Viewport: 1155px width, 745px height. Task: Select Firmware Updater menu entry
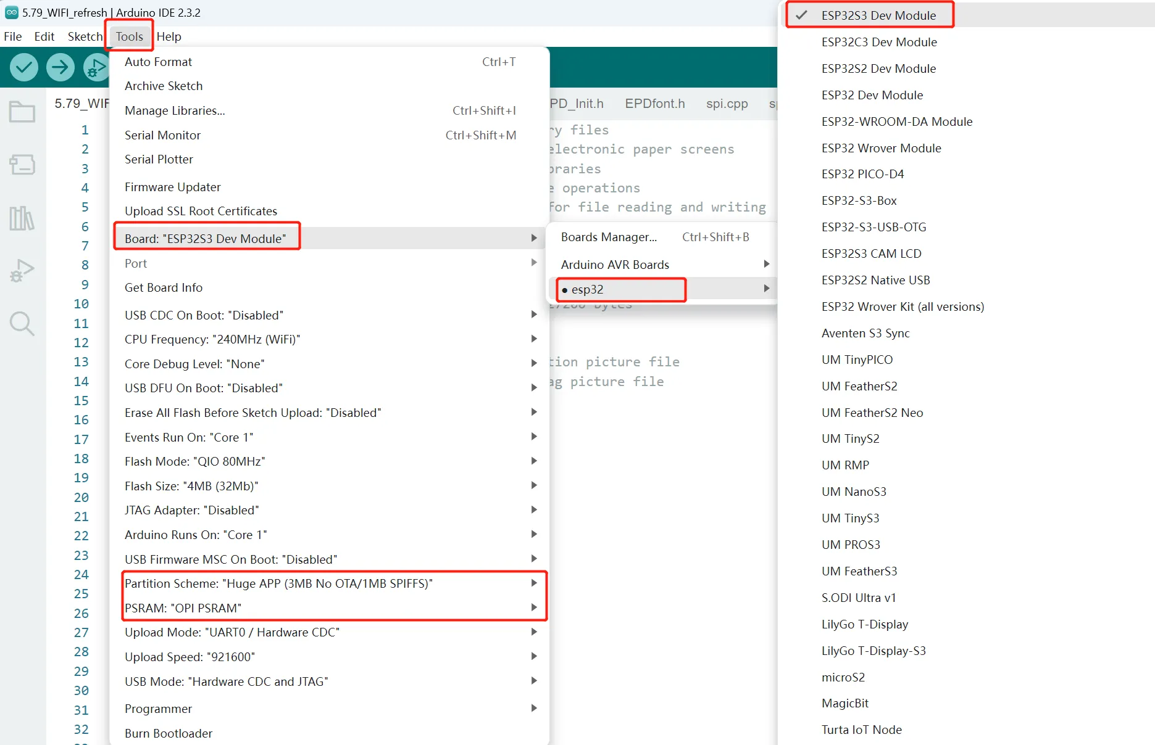329,187
